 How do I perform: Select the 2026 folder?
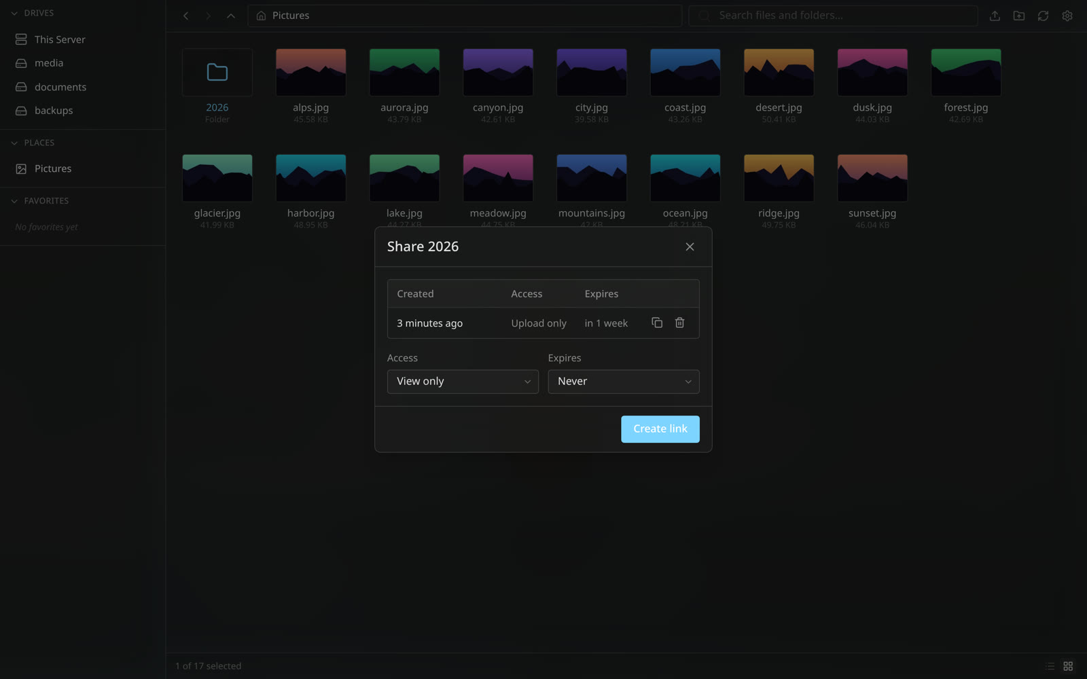(x=217, y=86)
